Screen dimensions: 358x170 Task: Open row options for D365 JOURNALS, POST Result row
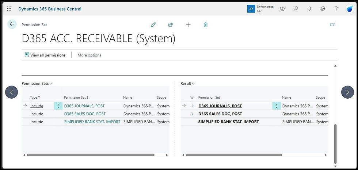[277, 106]
